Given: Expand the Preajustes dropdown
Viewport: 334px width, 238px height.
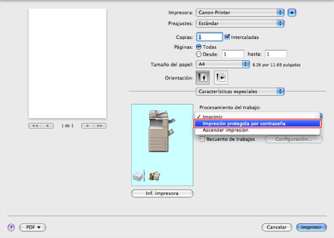Looking at the screenshot, I should (x=240, y=23).
